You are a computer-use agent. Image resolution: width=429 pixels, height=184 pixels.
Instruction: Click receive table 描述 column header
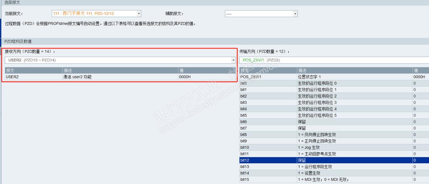pos(120,70)
